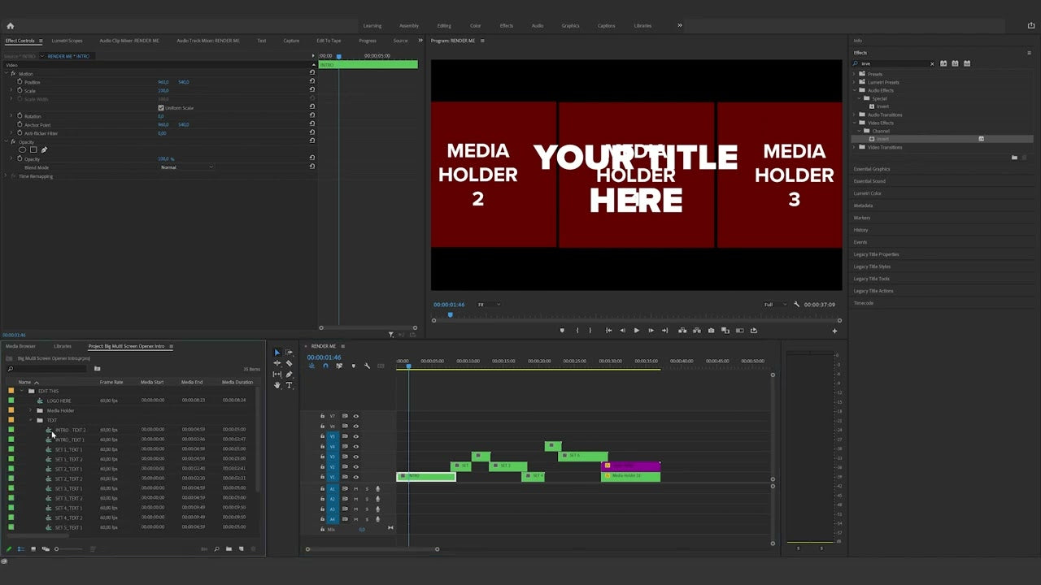Toggle track output visibility on V1

356,477
